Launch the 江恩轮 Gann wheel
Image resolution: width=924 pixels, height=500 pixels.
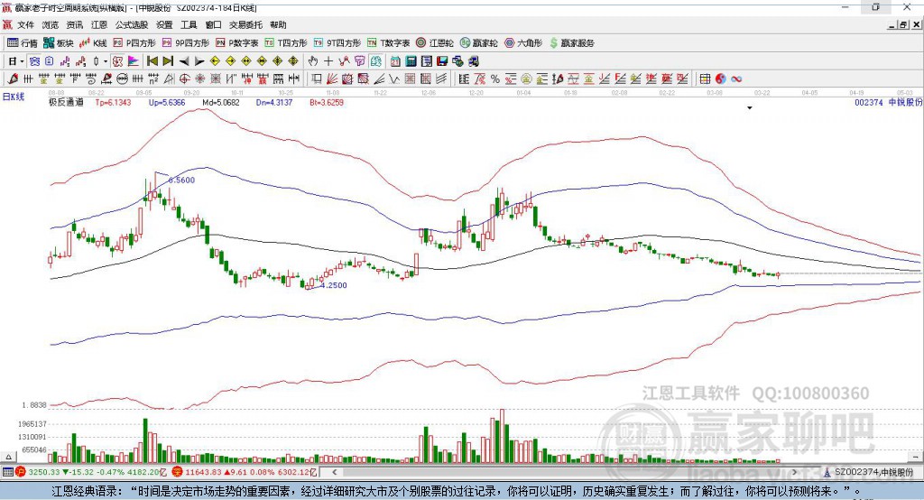[x=435, y=43]
